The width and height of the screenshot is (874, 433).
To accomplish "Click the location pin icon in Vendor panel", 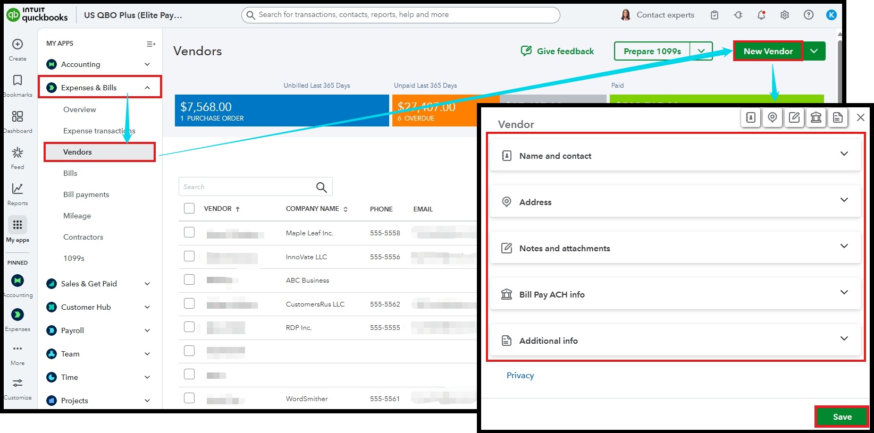I will pos(772,117).
